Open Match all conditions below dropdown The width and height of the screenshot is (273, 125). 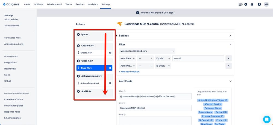[x=147, y=51]
